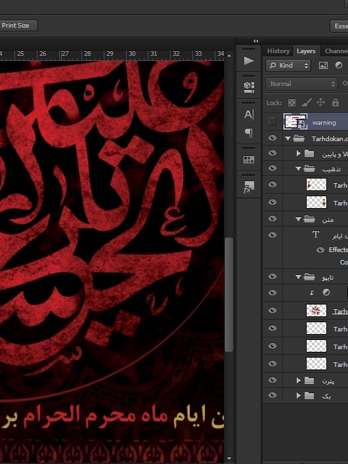Select the 'تذهیب' group name
348x464 pixels.
point(332,169)
